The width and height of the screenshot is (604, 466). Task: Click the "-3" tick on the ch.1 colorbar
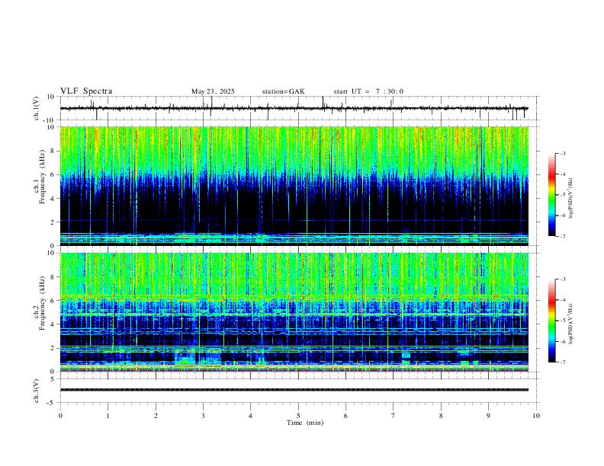point(562,153)
